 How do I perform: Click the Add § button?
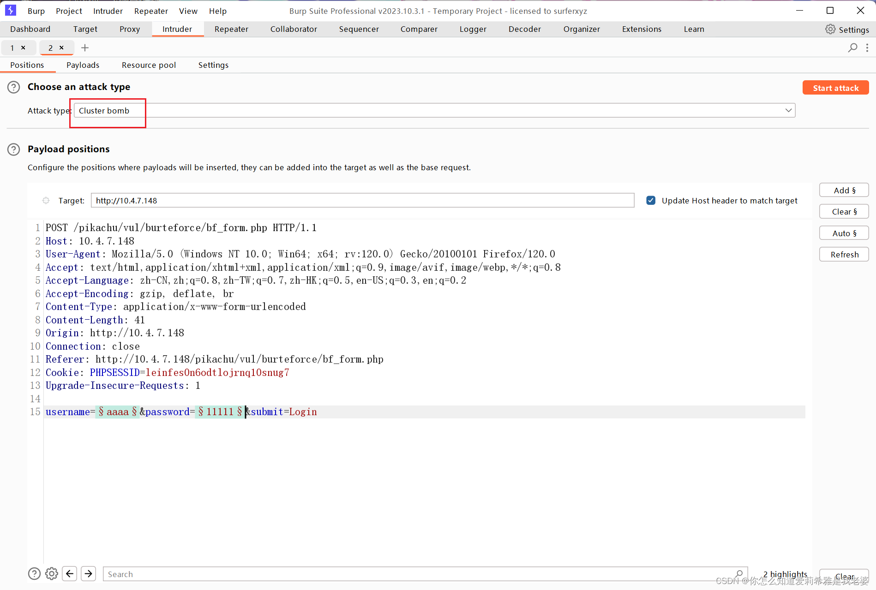tap(844, 190)
